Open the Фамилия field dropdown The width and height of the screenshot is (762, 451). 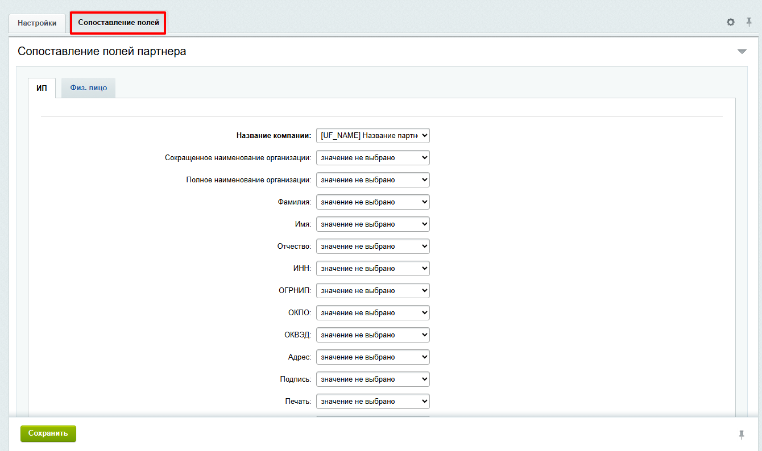[x=372, y=202]
